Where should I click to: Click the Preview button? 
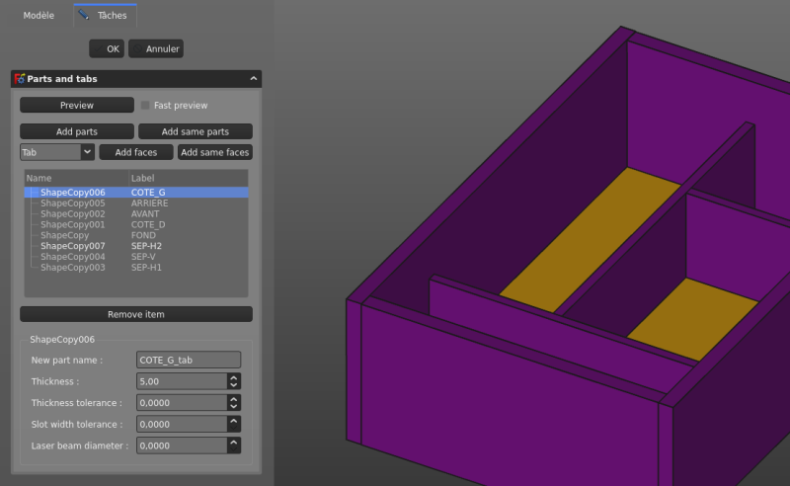pos(77,105)
